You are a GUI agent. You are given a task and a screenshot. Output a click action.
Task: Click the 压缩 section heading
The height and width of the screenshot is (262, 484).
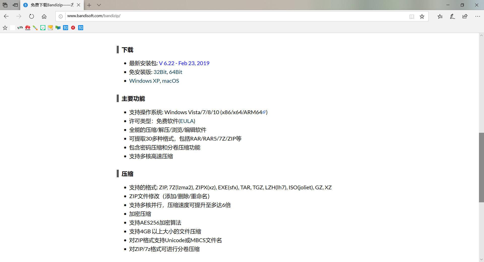pos(128,174)
